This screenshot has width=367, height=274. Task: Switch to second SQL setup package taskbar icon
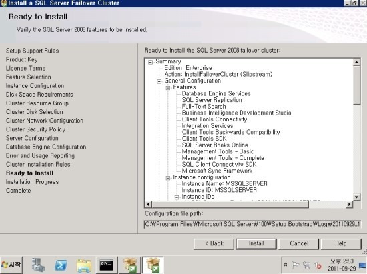pyautogui.click(x=153, y=265)
